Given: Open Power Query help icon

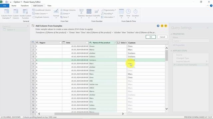Looking at the screenshot, I should click(x=211, y=6).
